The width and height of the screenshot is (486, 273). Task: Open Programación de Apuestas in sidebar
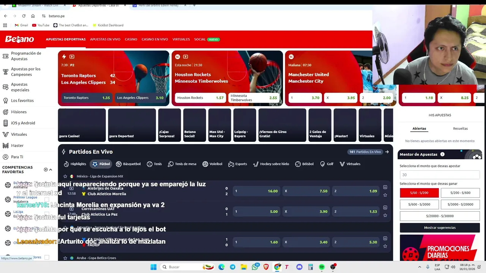pos(26,56)
